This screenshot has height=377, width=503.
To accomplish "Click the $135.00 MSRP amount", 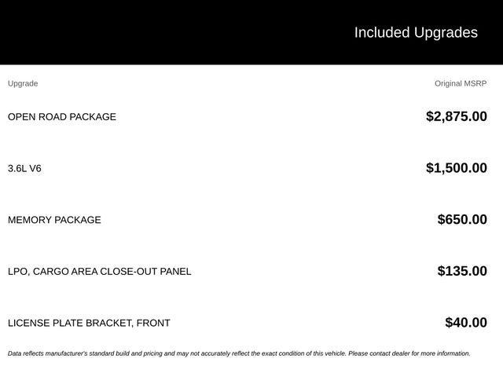I will tap(462, 271).
